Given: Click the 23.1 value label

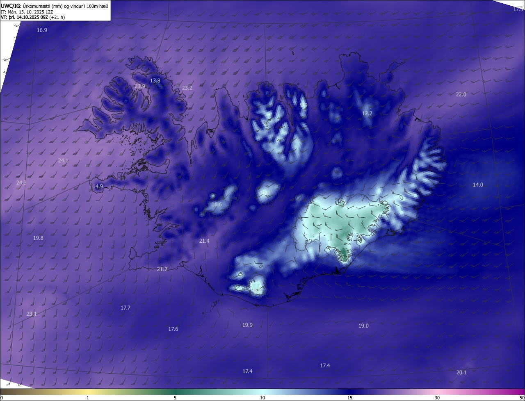Looking at the screenshot, I should pos(32,314).
